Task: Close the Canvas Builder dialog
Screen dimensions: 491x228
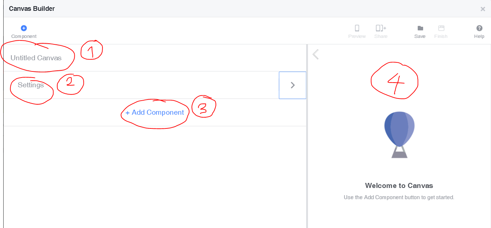Action: (483, 9)
